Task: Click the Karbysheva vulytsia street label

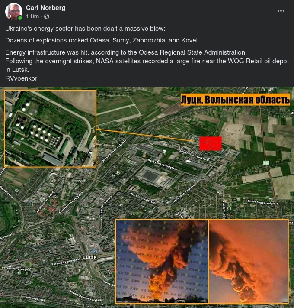Action: click(163, 165)
